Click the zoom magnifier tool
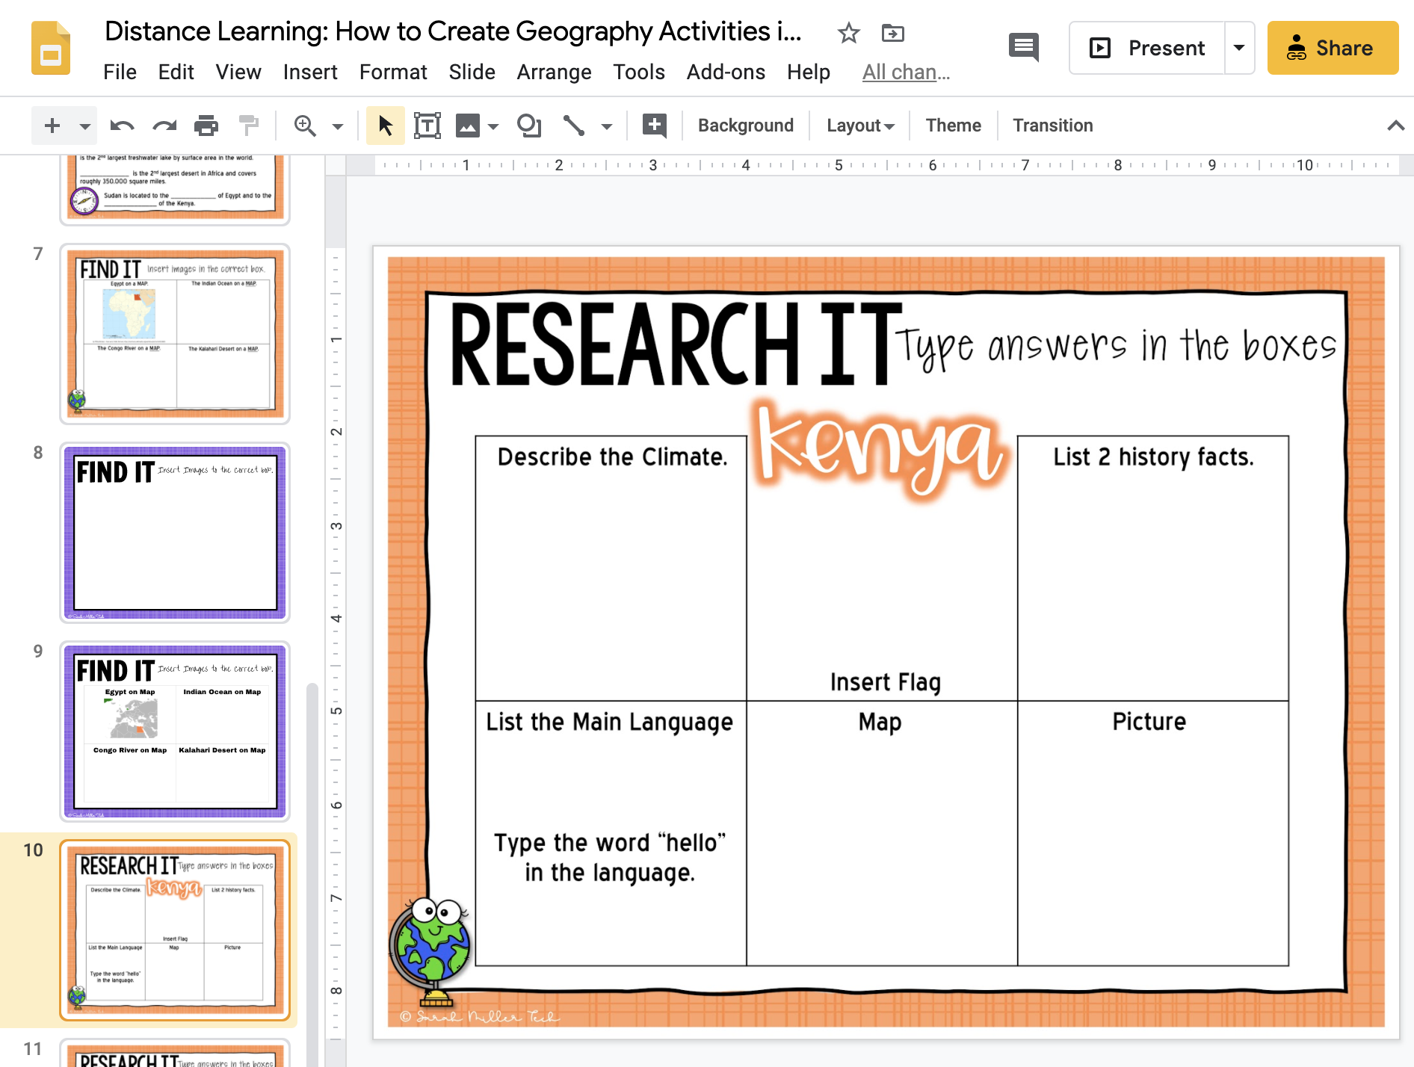This screenshot has width=1414, height=1067. point(305,126)
